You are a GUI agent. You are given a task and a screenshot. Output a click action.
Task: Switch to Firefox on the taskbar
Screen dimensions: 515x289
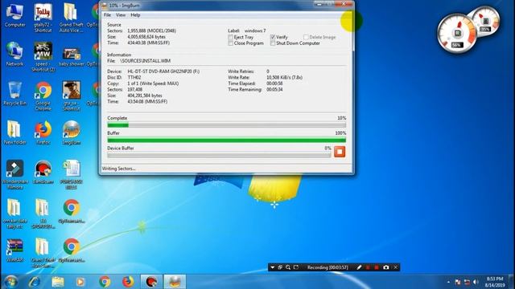click(x=128, y=282)
